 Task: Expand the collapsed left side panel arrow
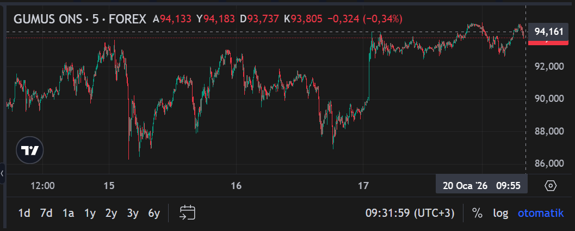(3, 174)
